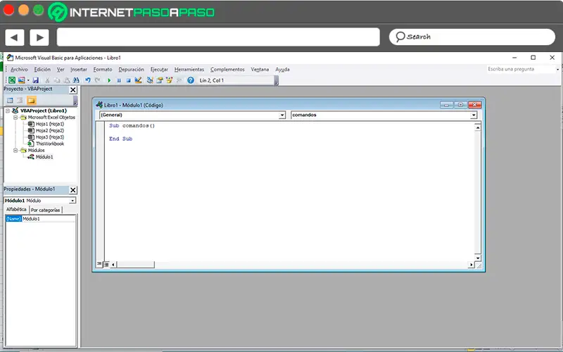The height and width of the screenshot is (352, 563).
Task: Click the code line 'Sub comandos()'
Action: [132, 126]
